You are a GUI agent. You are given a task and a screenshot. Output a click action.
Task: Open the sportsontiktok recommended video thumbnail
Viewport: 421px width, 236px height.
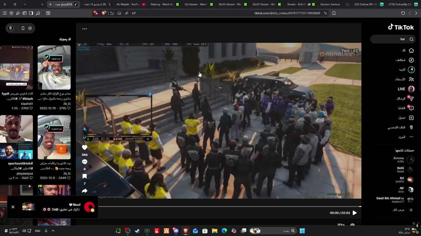point(16,137)
